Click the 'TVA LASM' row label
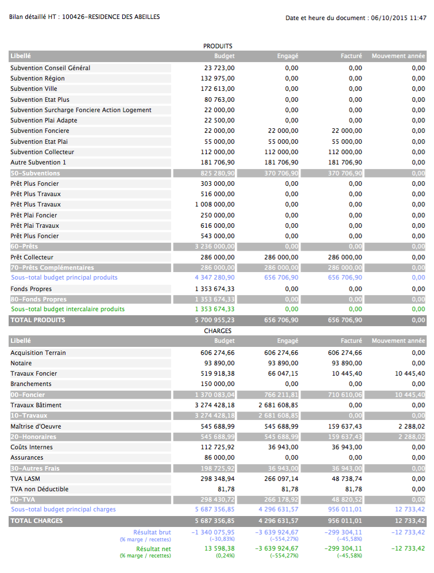This screenshot has width=434, height=573. (25, 479)
